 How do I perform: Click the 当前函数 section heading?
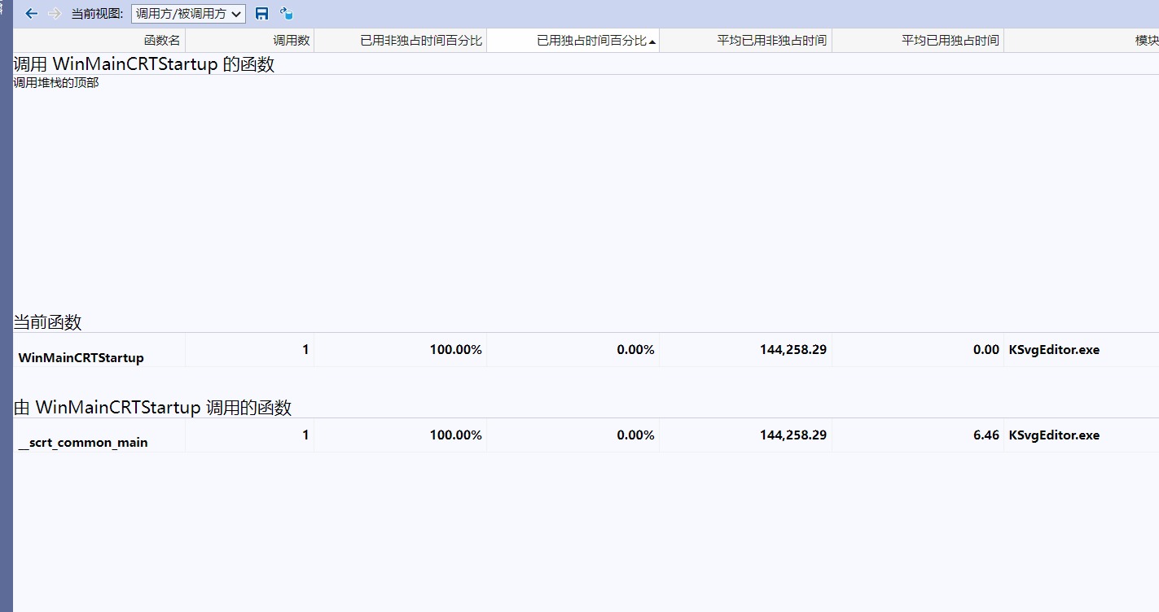pyautogui.click(x=47, y=322)
